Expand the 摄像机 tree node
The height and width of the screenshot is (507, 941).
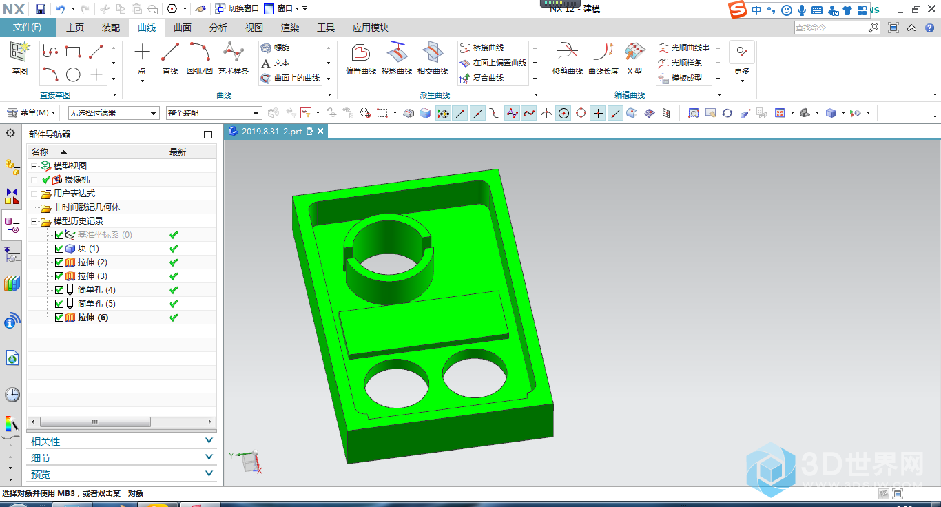point(34,180)
